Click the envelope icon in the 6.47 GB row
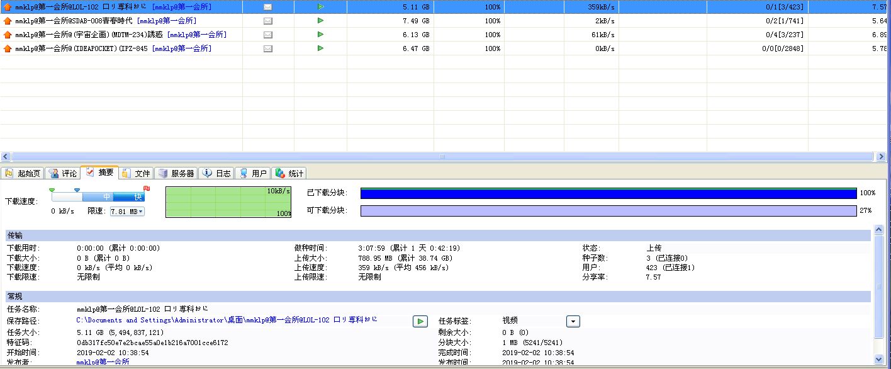The height and width of the screenshot is (369, 891). (267, 48)
